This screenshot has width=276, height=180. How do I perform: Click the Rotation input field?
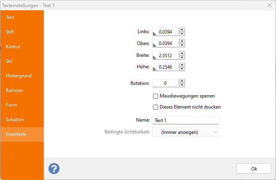[165, 83]
